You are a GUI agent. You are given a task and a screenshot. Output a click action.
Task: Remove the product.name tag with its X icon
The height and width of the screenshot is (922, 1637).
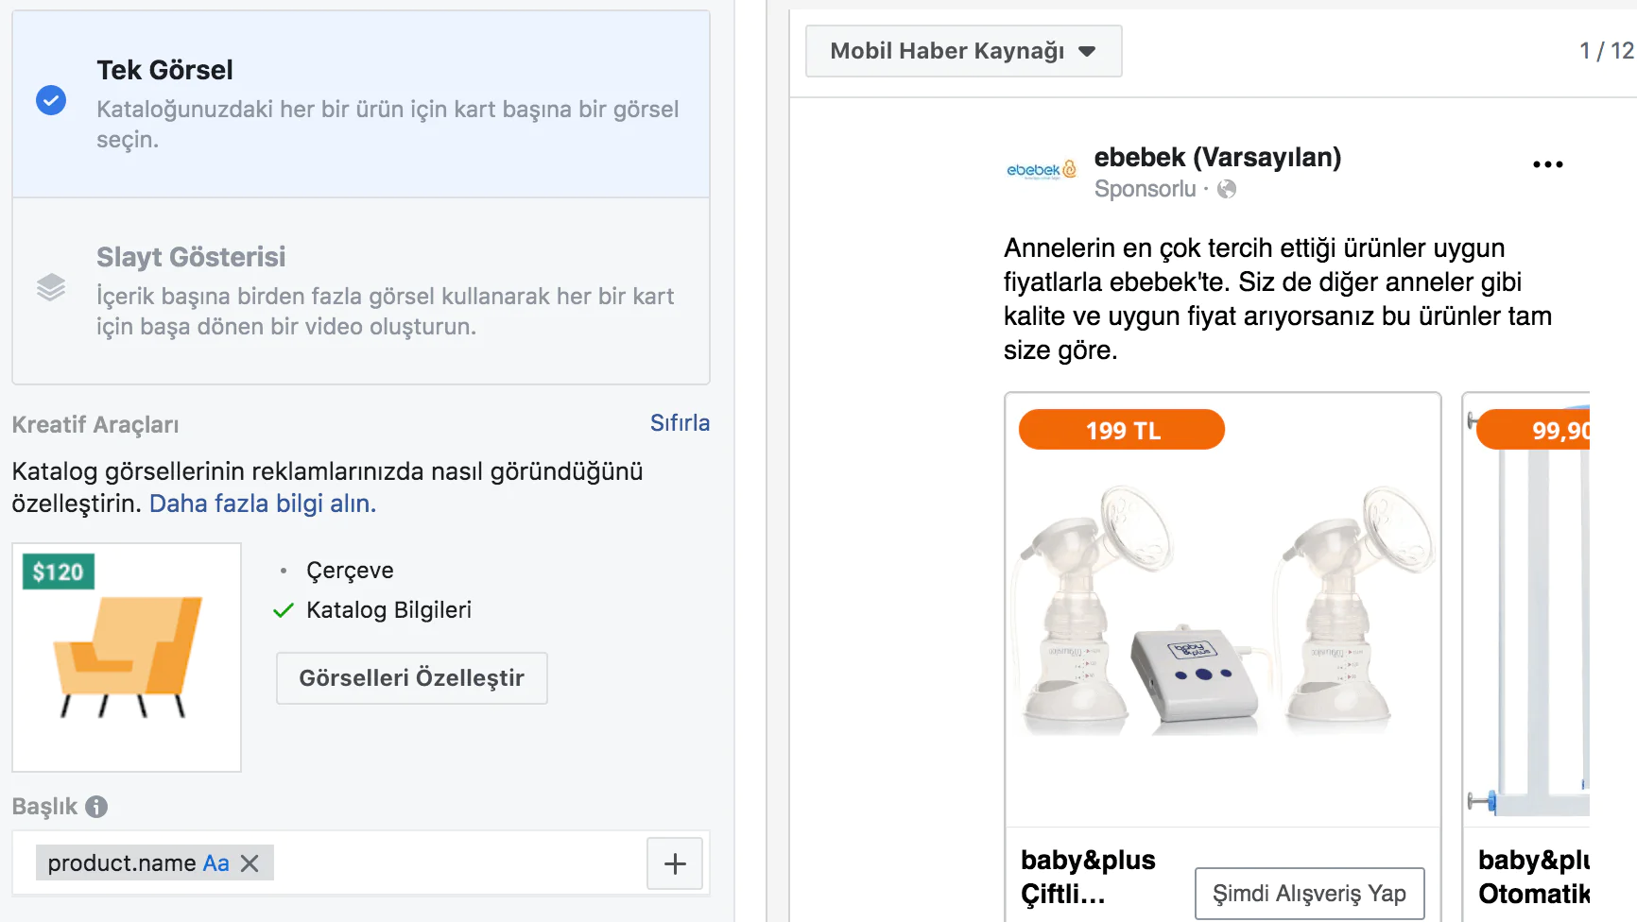250,863
